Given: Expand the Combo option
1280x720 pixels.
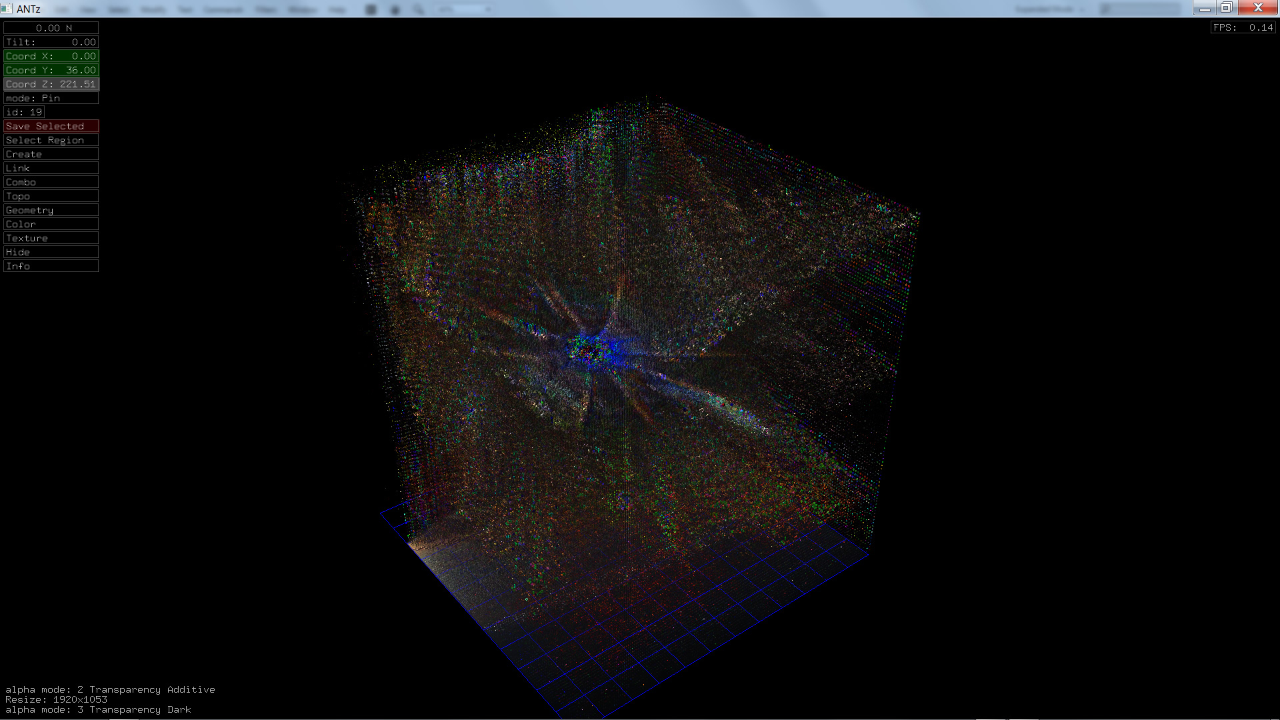Looking at the screenshot, I should 51,182.
